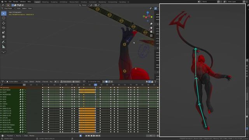This screenshot has height=140, width=249.
Task: Open the Key menu in Action Editor
Action: tap(51, 82)
